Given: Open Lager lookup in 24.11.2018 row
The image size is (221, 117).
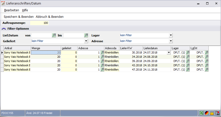Looking at the screenshot, I should (x=188, y=70).
